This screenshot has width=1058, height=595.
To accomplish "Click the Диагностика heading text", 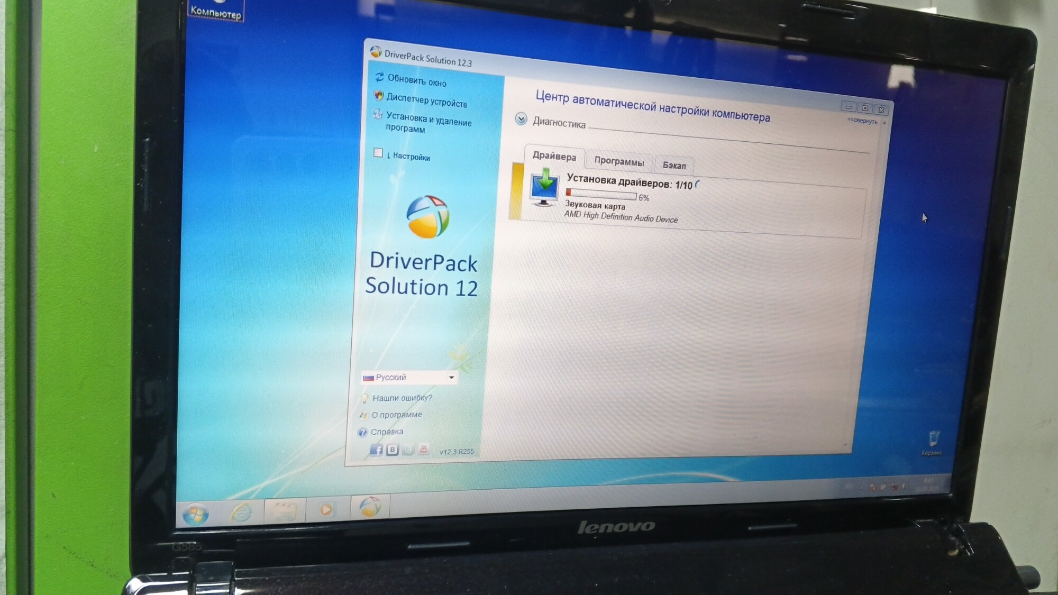I will (559, 123).
